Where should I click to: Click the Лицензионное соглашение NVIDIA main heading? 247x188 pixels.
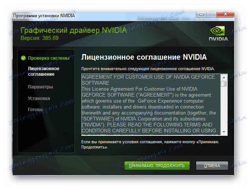coord(144,57)
